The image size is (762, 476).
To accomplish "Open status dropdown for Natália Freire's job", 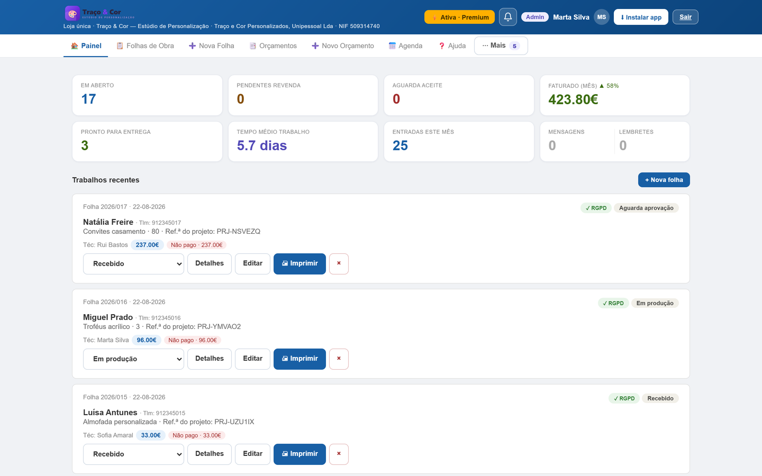I will 133,264.
